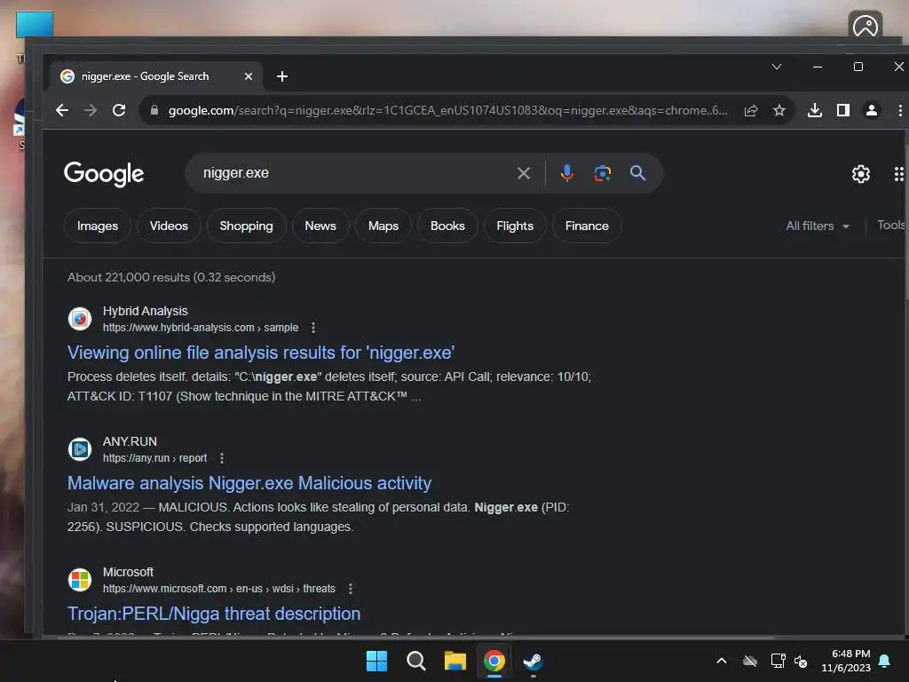Switch to the News filter
The height and width of the screenshot is (682, 909).
click(x=320, y=226)
